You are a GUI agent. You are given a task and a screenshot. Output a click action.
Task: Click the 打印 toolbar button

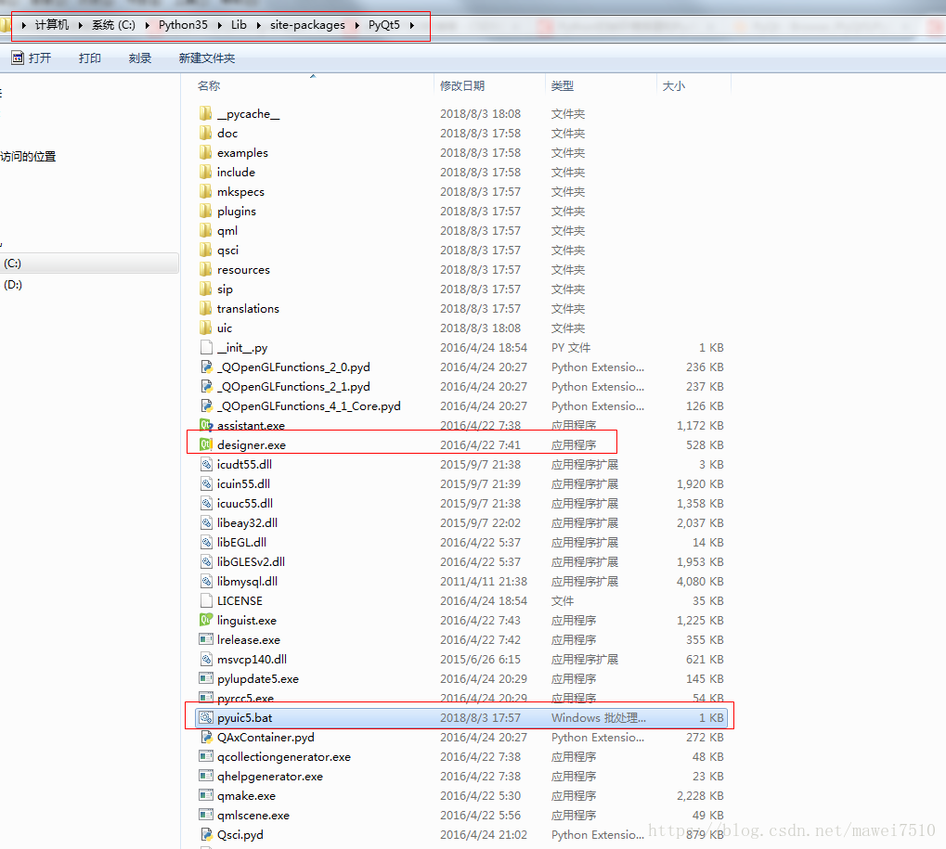click(x=90, y=58)
